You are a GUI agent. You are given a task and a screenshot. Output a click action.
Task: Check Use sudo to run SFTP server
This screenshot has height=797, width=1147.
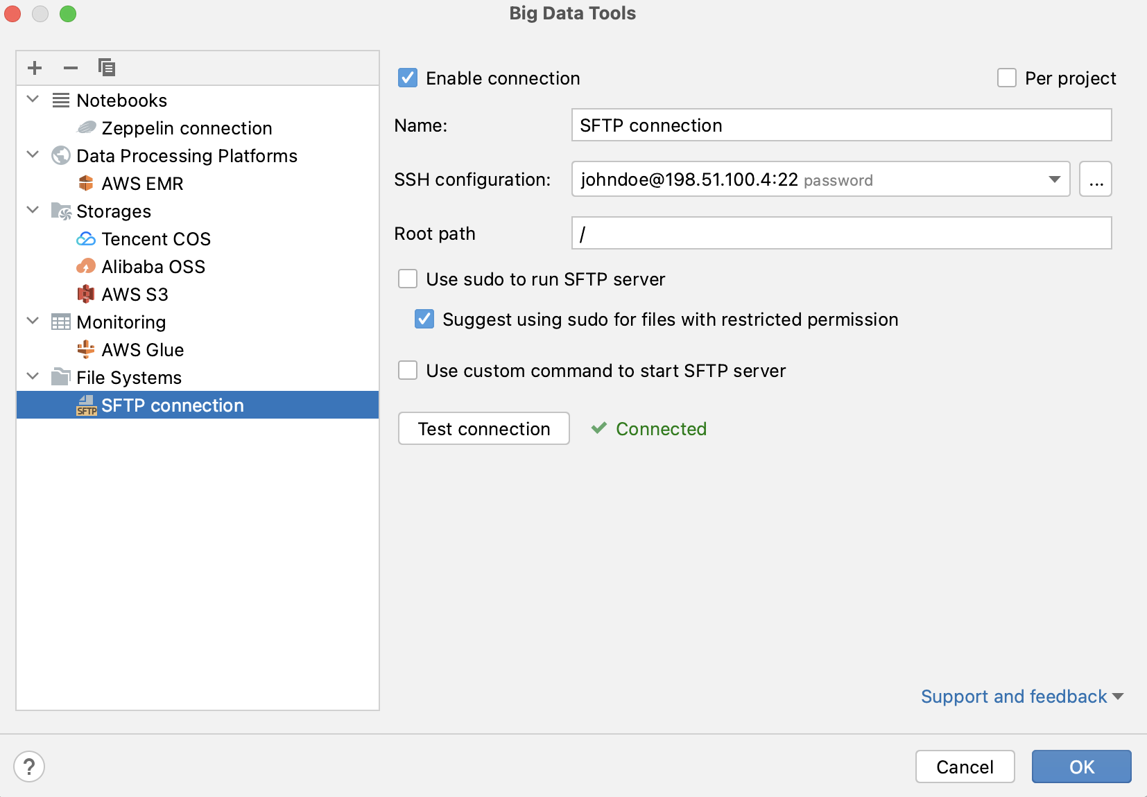coord(408,279)
